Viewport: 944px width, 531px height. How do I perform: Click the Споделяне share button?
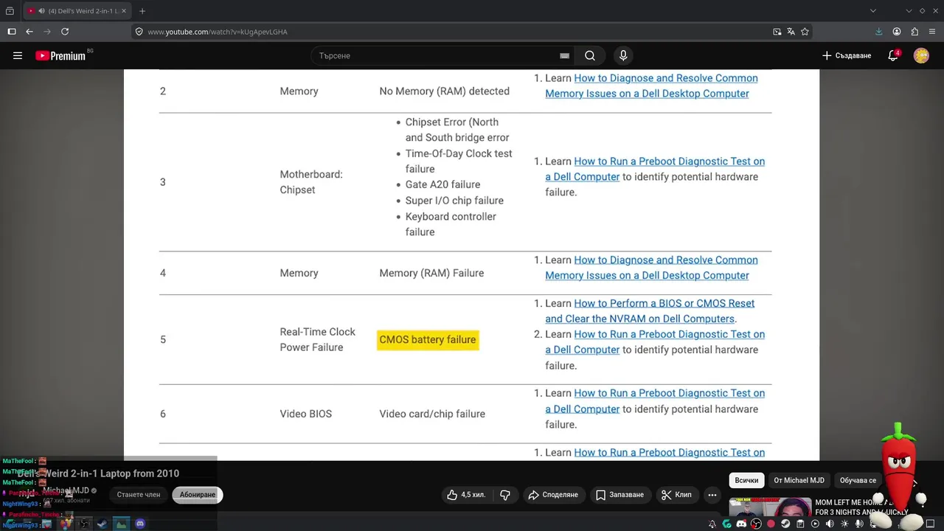click(553, 495)
